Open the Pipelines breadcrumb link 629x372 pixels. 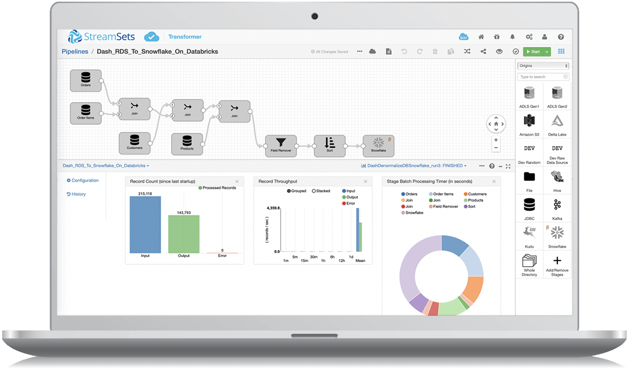tap(74, 51)
